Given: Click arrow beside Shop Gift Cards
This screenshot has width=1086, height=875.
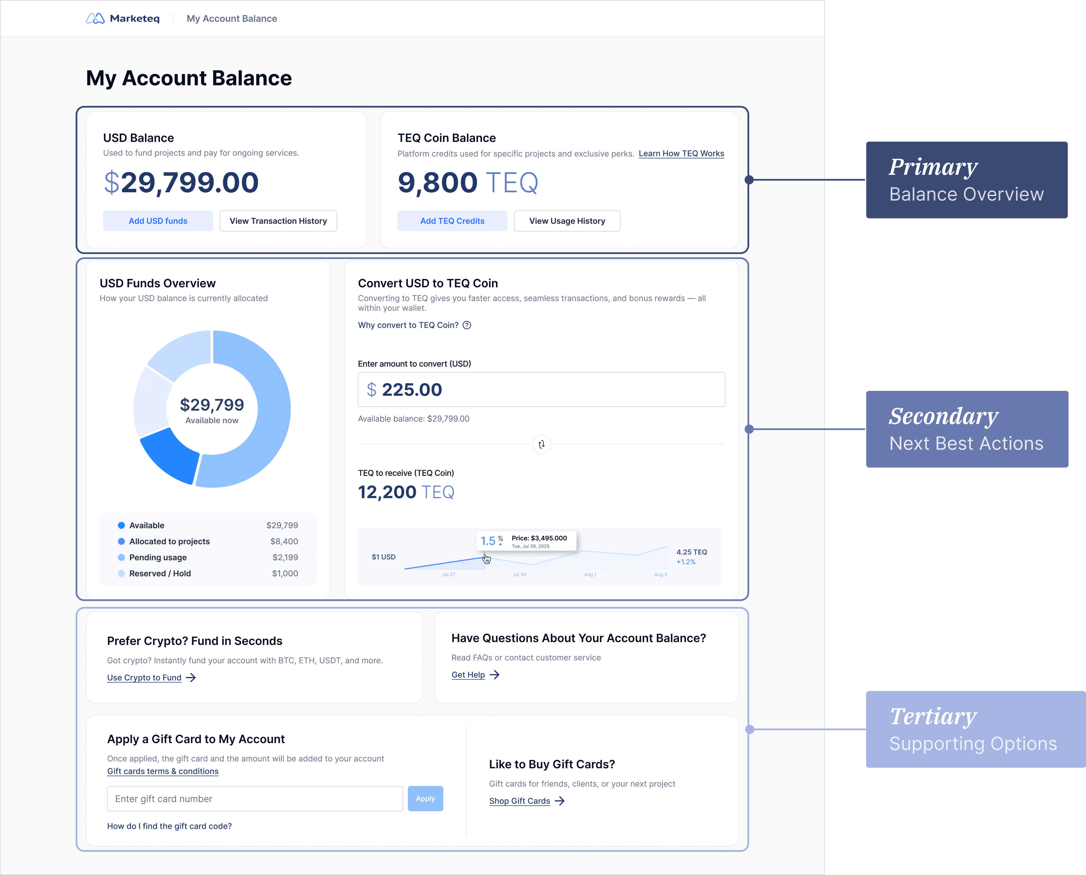Looking at the screenshot, I should [560, 801].
